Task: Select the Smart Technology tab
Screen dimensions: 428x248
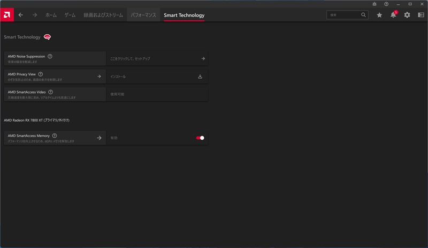Action: [184, 16]
